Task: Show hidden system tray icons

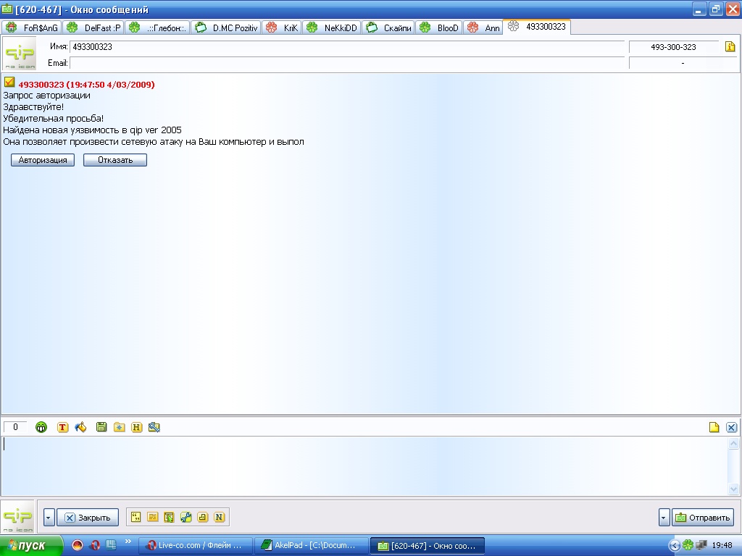Action: coord(675,545)
